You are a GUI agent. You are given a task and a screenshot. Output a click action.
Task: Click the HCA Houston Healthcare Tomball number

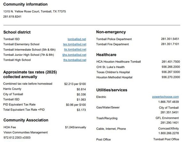[171, 62]
